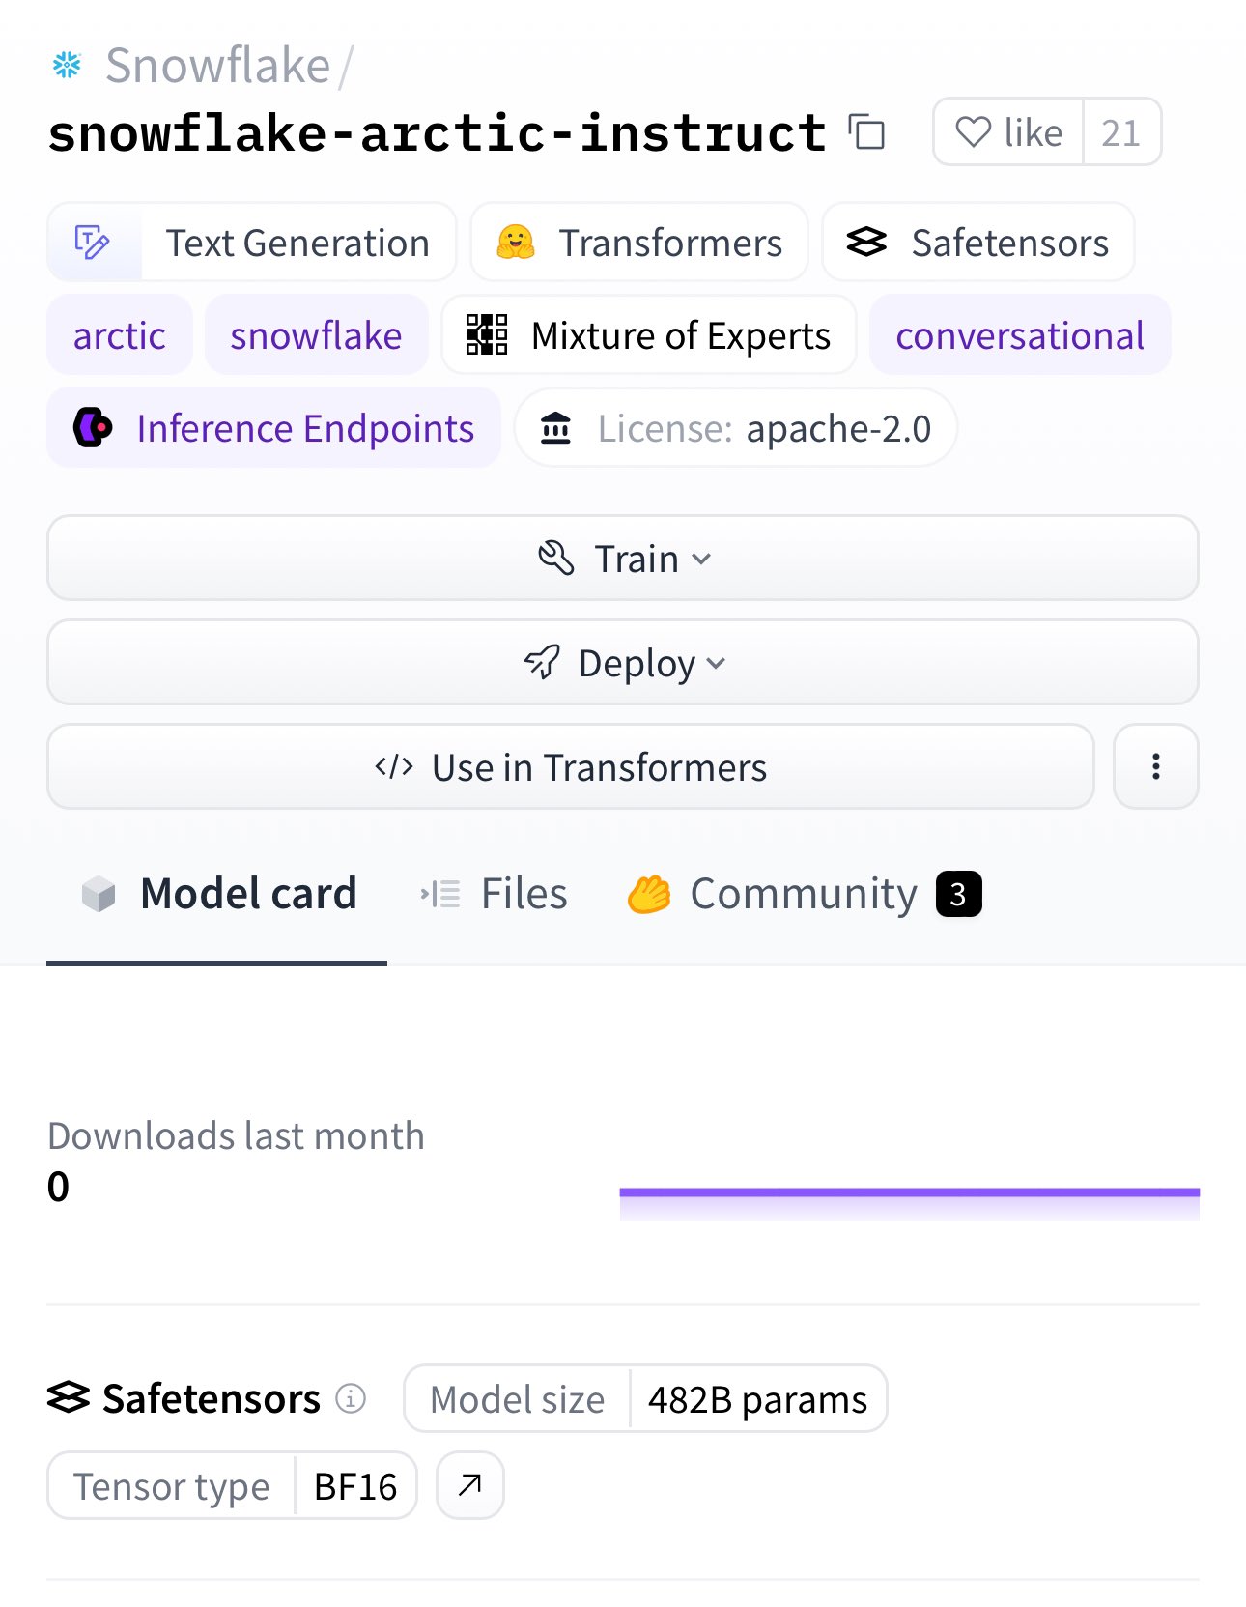
Task: Click the Tensor type BF16 badge
Action: [232, 1485]
